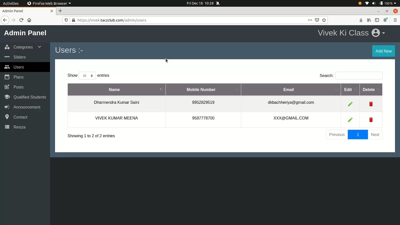
Task: Click the site padlock icon
Action: [73, 20]
